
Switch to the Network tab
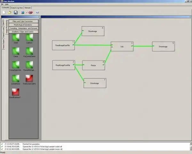28,8
